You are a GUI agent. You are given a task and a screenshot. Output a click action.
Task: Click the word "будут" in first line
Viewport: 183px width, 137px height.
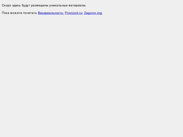click(26, 6)
